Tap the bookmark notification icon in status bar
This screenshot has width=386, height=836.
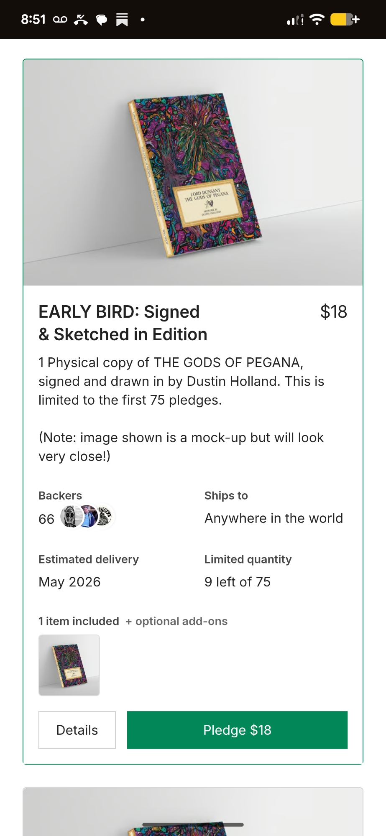[x=122, y=20]
